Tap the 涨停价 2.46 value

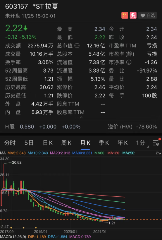pyautogui.click(x=100, y=87)
